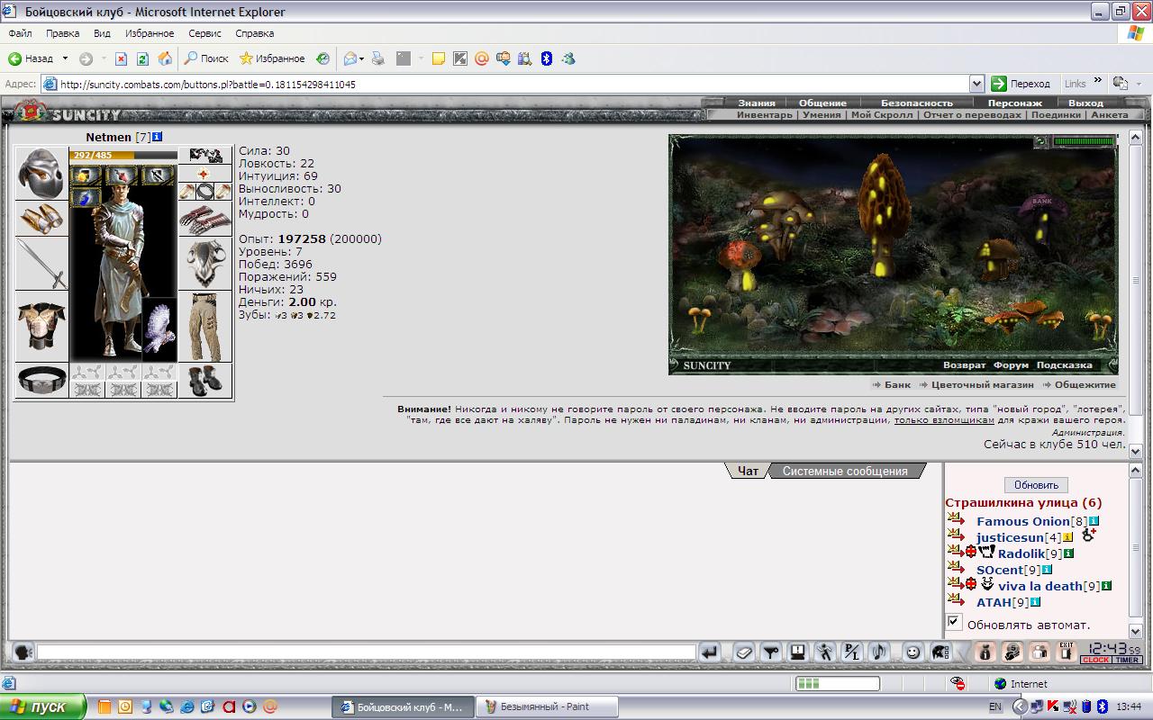
Task: Click the spartan helmet list icon
Action: point(940,652)
